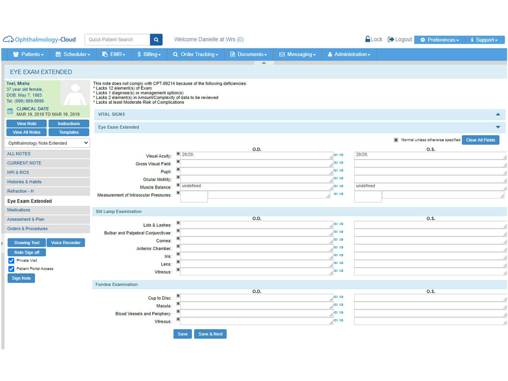Collapse the Vital Signs section
Image resolution: width=508 pixels, height=381 pixels.
tap(498, 114)
